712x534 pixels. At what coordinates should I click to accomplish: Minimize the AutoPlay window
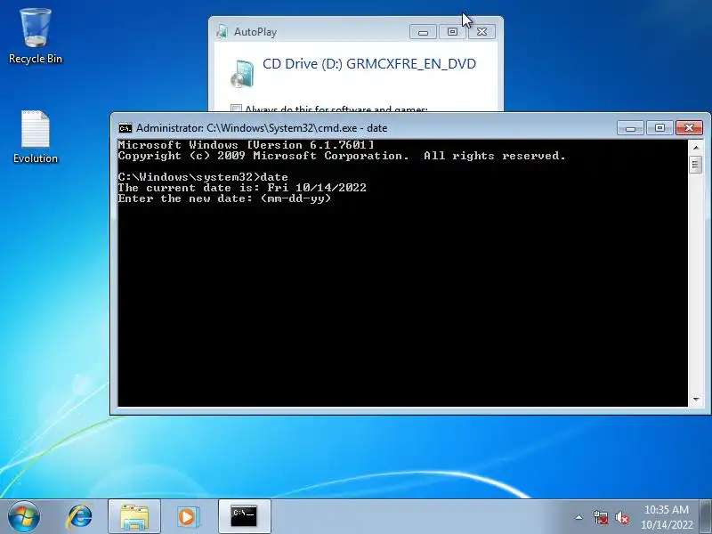[423, 32]
